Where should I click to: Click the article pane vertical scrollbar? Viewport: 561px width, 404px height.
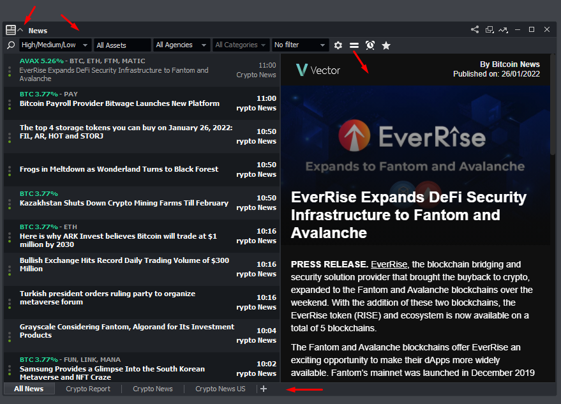coord(553,104)
